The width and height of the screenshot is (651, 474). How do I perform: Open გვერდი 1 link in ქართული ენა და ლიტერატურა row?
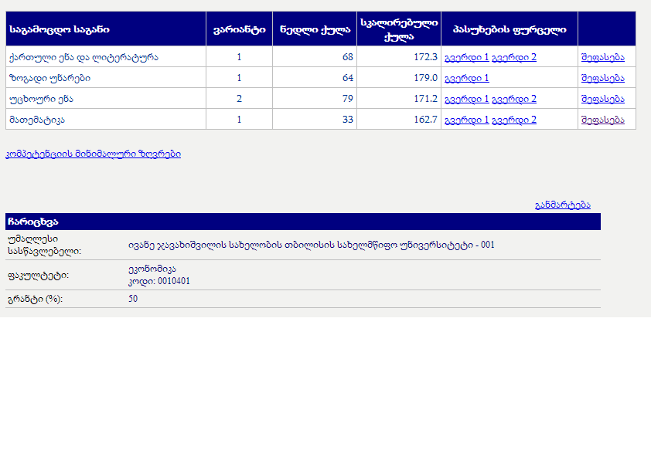467,57
